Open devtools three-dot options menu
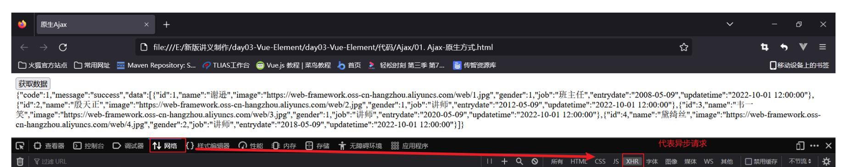The height and width of the screenshot is (167, 849). click(x=814, y=146)
